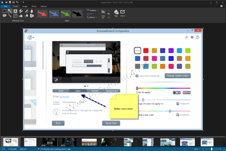Click the Cut scissors icon in ribbon
Screen dimensions: 226x151
coord(108,11)
